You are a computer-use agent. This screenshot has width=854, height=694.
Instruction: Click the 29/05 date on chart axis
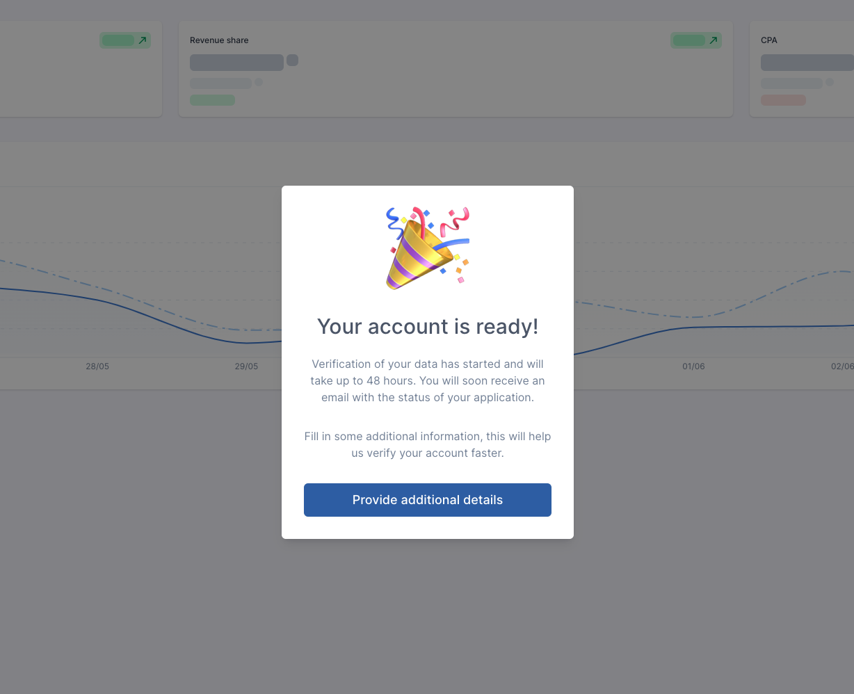pyautogui.click(x=246, y=366)
